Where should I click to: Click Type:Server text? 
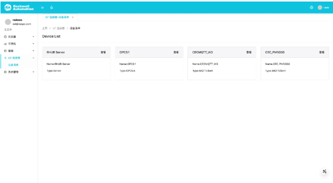coord(54,70)
